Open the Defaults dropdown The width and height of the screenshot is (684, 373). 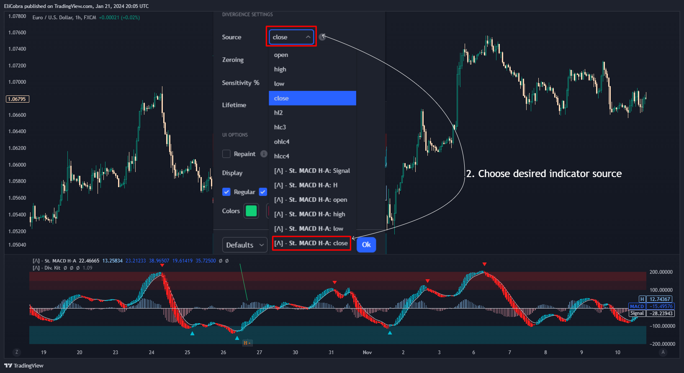245,245
